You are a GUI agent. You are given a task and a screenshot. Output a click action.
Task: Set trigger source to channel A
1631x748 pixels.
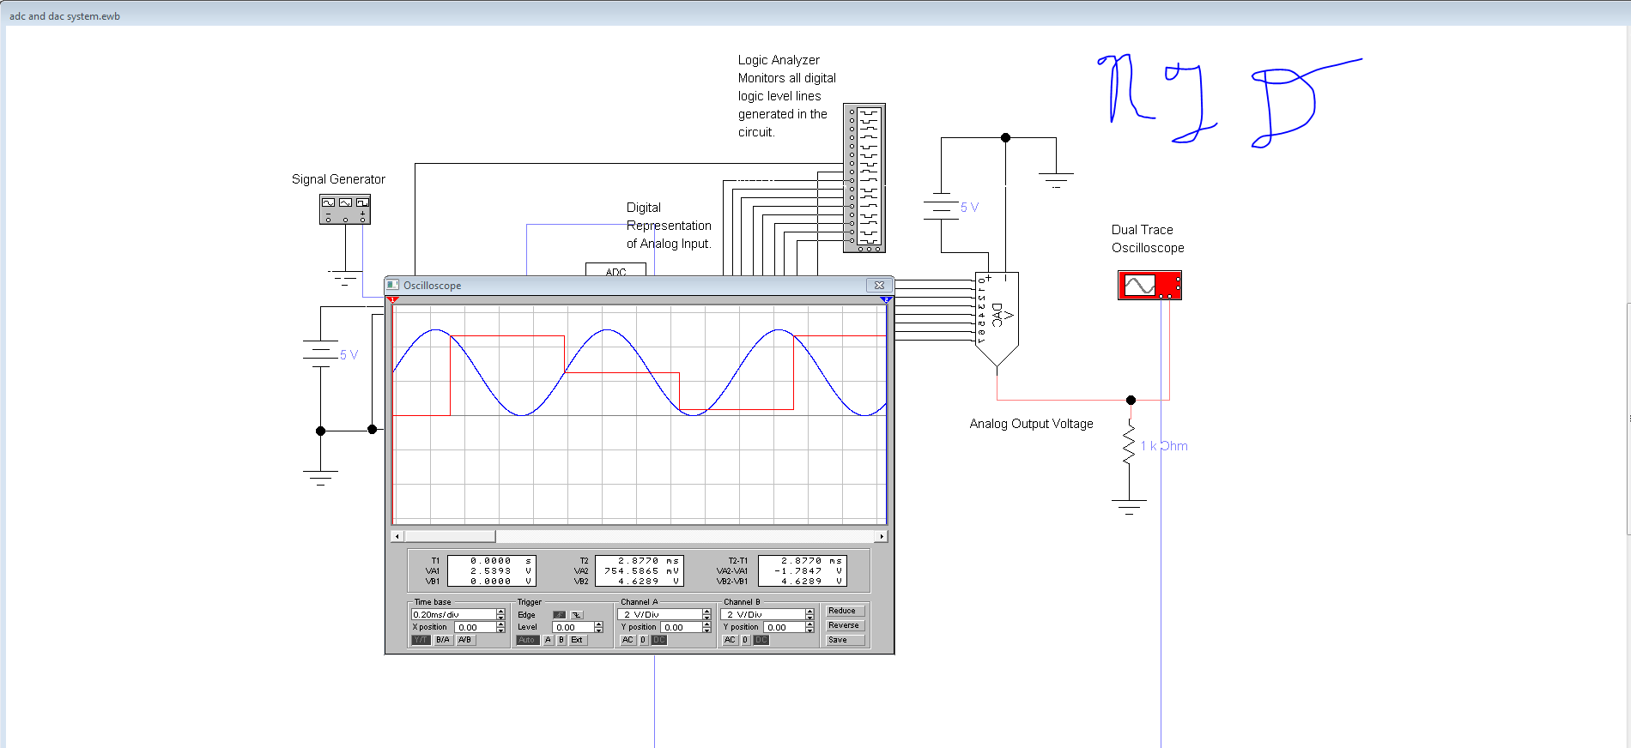click(x=548, y=640)
